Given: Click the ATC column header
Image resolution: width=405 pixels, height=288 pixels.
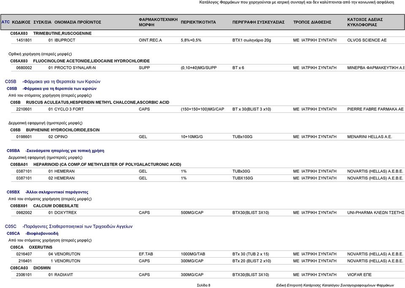Looking at the screenshot, I should point(5,22).
